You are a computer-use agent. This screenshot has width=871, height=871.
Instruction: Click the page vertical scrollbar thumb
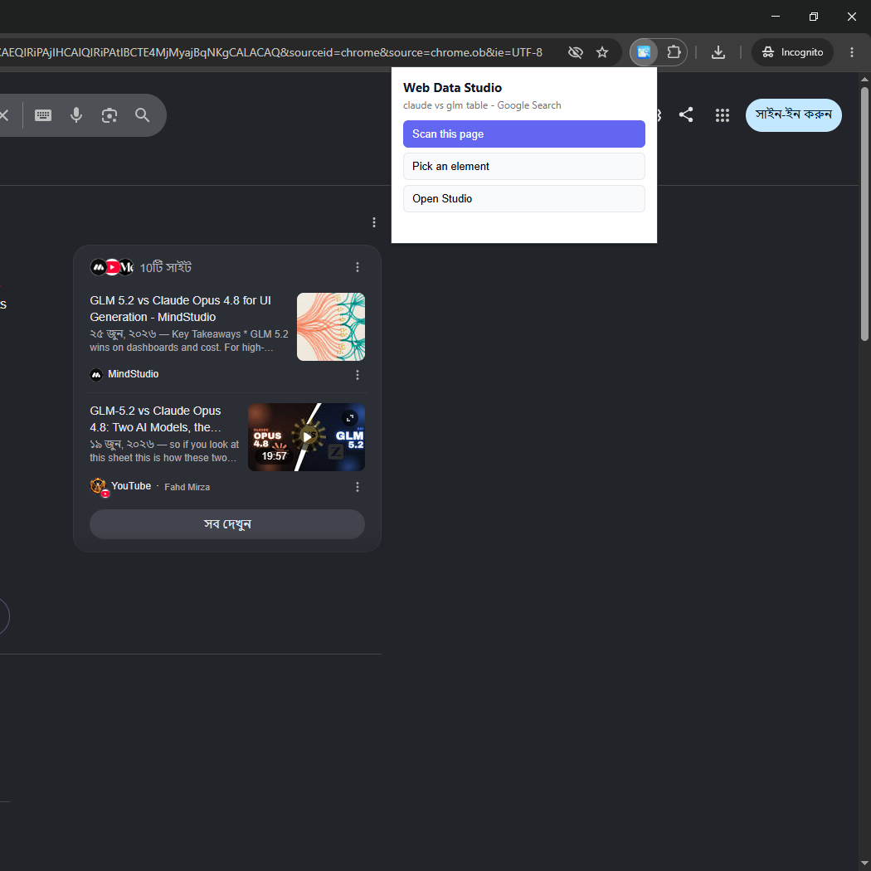(x=864, y=214)
